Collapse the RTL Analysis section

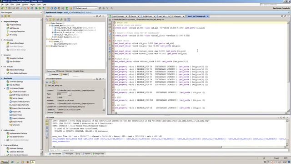tap(2, 67)
